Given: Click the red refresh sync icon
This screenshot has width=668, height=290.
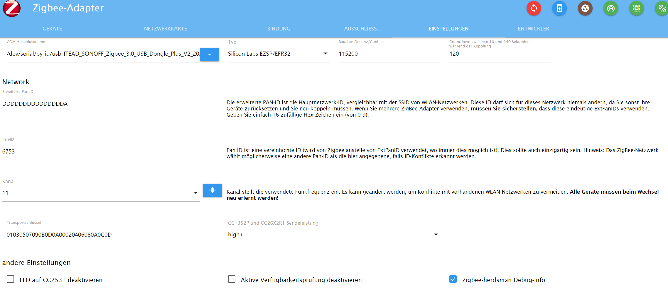Looking at the screenshot, I should click(x=534, y=8).
